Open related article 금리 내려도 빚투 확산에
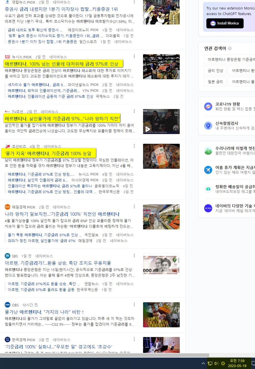 click(x=35, y=30)
